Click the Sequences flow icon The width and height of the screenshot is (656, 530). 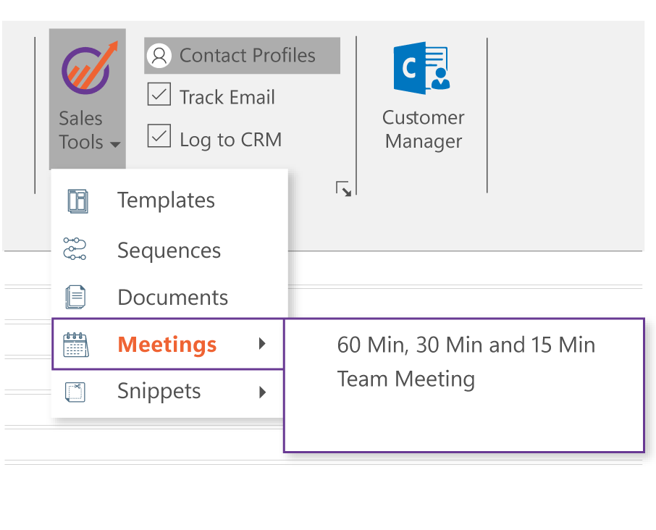pos(75,248)
